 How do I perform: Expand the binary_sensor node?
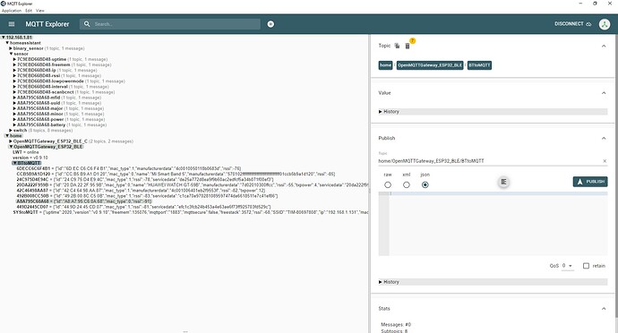[11, 48]
